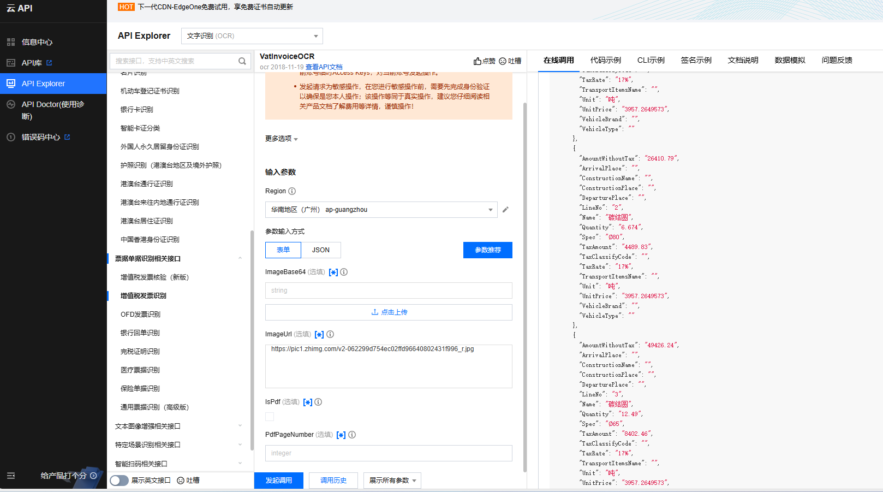Click 吐槽 face icon near VatInvoiceOCR
883x492 pixels.
coord(503,61)
